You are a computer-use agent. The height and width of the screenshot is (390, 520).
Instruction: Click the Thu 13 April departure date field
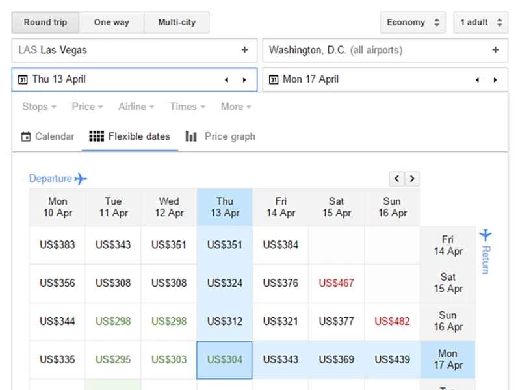point(117,80)
